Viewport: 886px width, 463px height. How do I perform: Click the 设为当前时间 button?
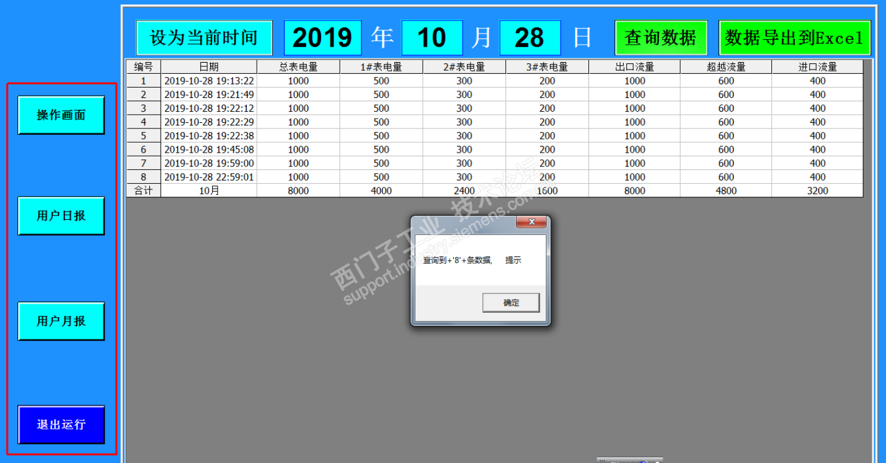click(205, 38)
